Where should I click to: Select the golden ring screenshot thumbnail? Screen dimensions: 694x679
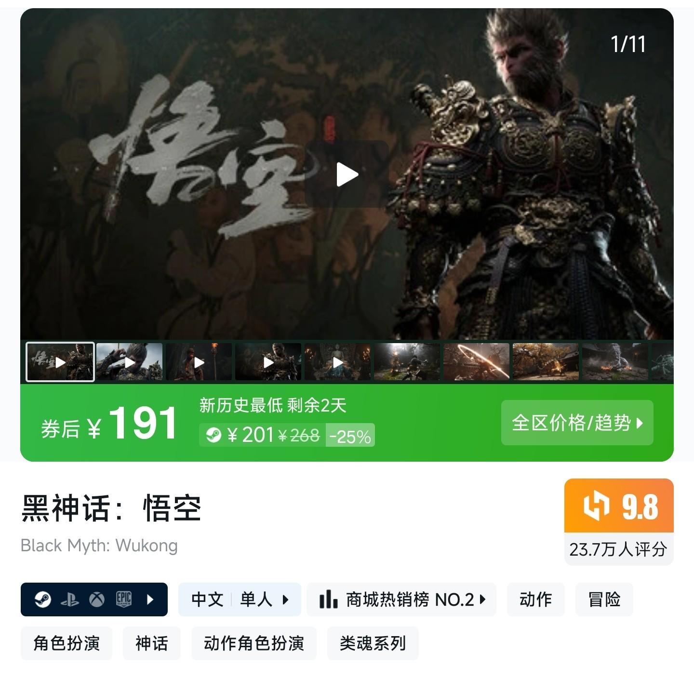pyautogui.click(x=476, y=362)
